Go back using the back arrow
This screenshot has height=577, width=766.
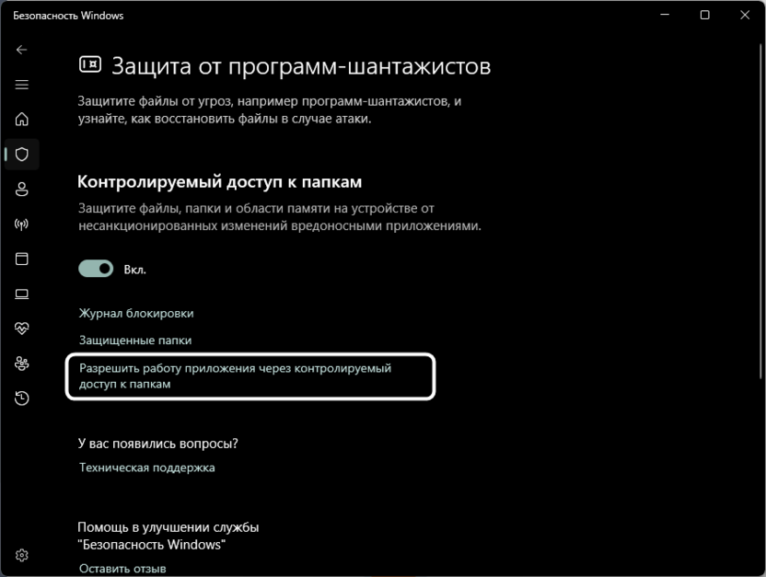point(21,50)
